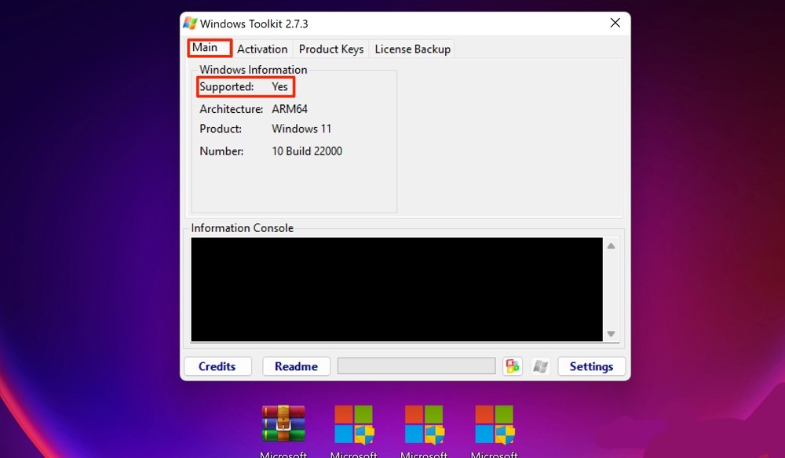785x458 pixels.
Task: Select the first Microsoft shield desktop icon
Action: coord(354,424)
